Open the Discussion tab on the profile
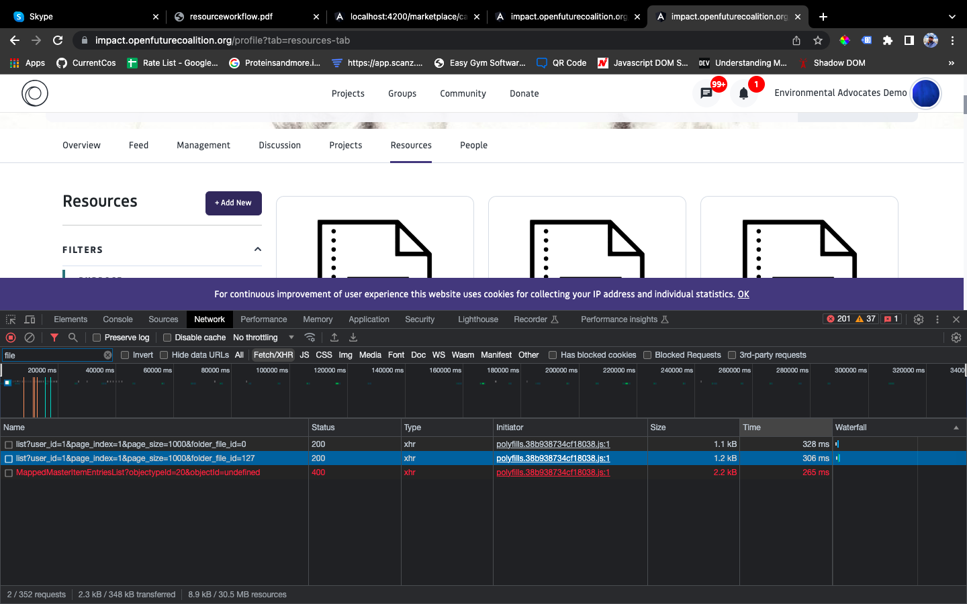The height and width of the screenshot is (604, 967). (280, 146)
